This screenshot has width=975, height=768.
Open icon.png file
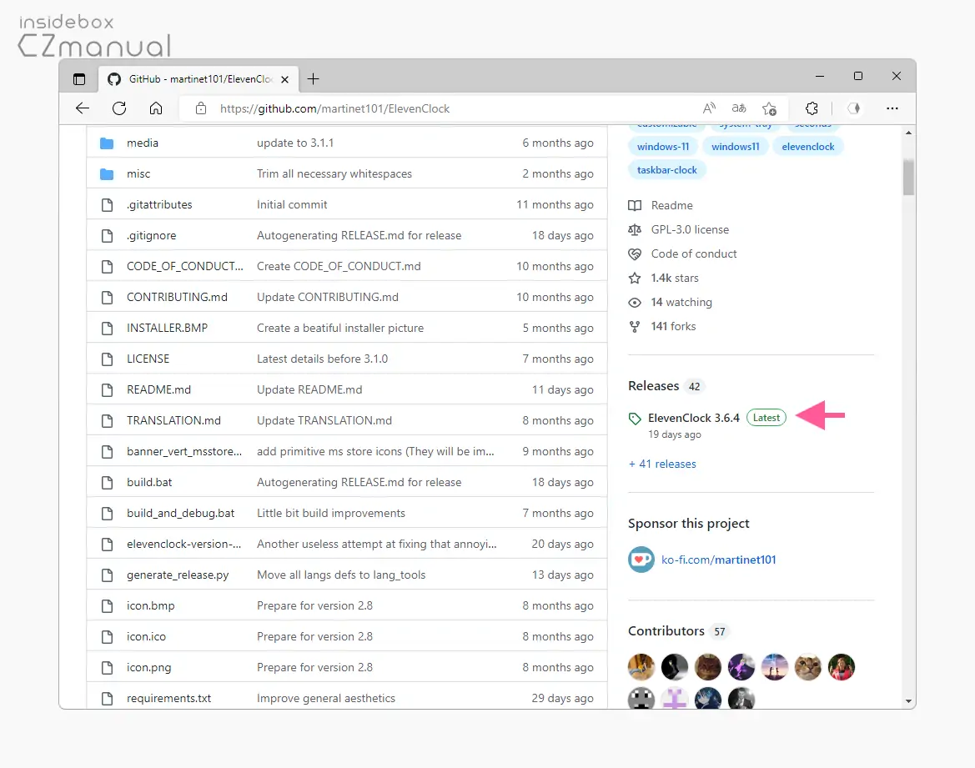point(148,668)
